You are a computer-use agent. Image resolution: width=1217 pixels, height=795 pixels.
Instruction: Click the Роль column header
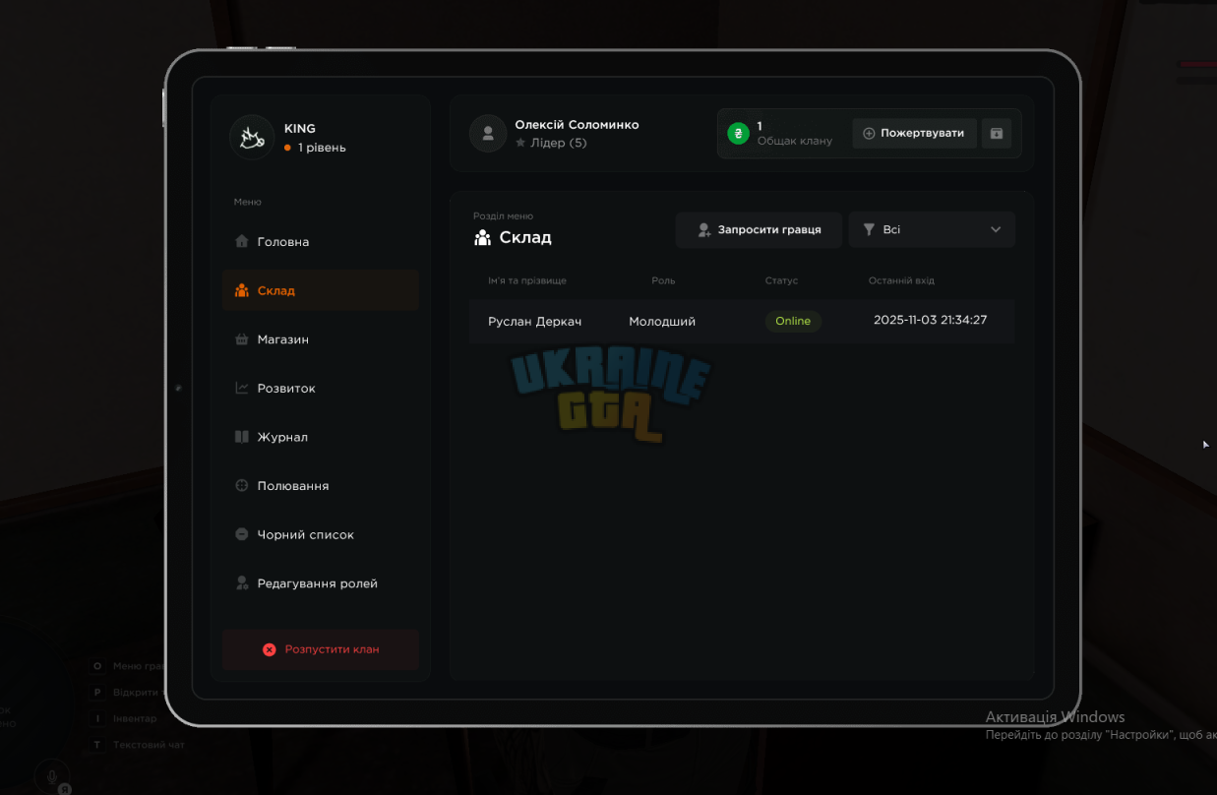click(x=663, y=280)
